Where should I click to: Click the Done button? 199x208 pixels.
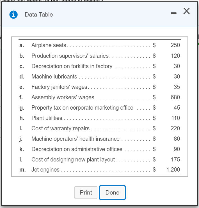[112, 193]
